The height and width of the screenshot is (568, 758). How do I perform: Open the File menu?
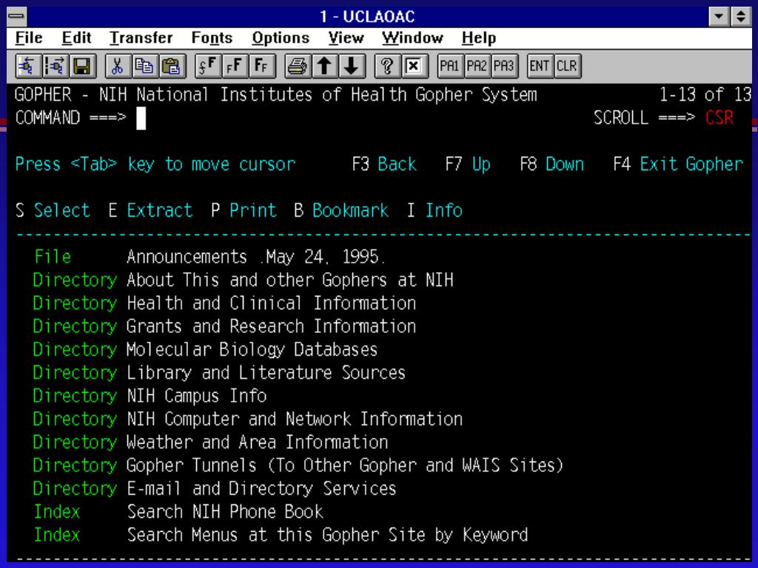tap(29, 38)
